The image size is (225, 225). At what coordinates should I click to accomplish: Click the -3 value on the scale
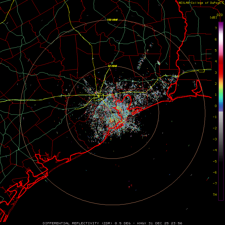(x=215, y=139)
